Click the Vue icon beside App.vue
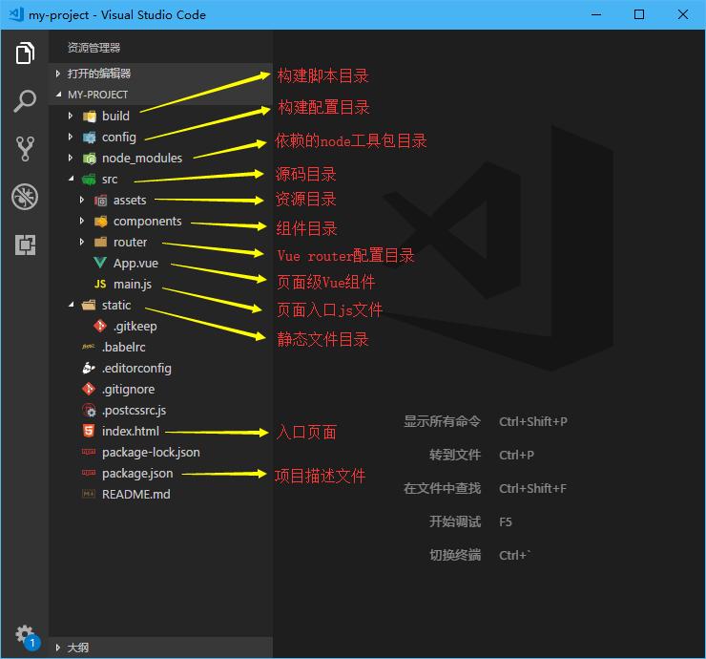 (100, 264)
